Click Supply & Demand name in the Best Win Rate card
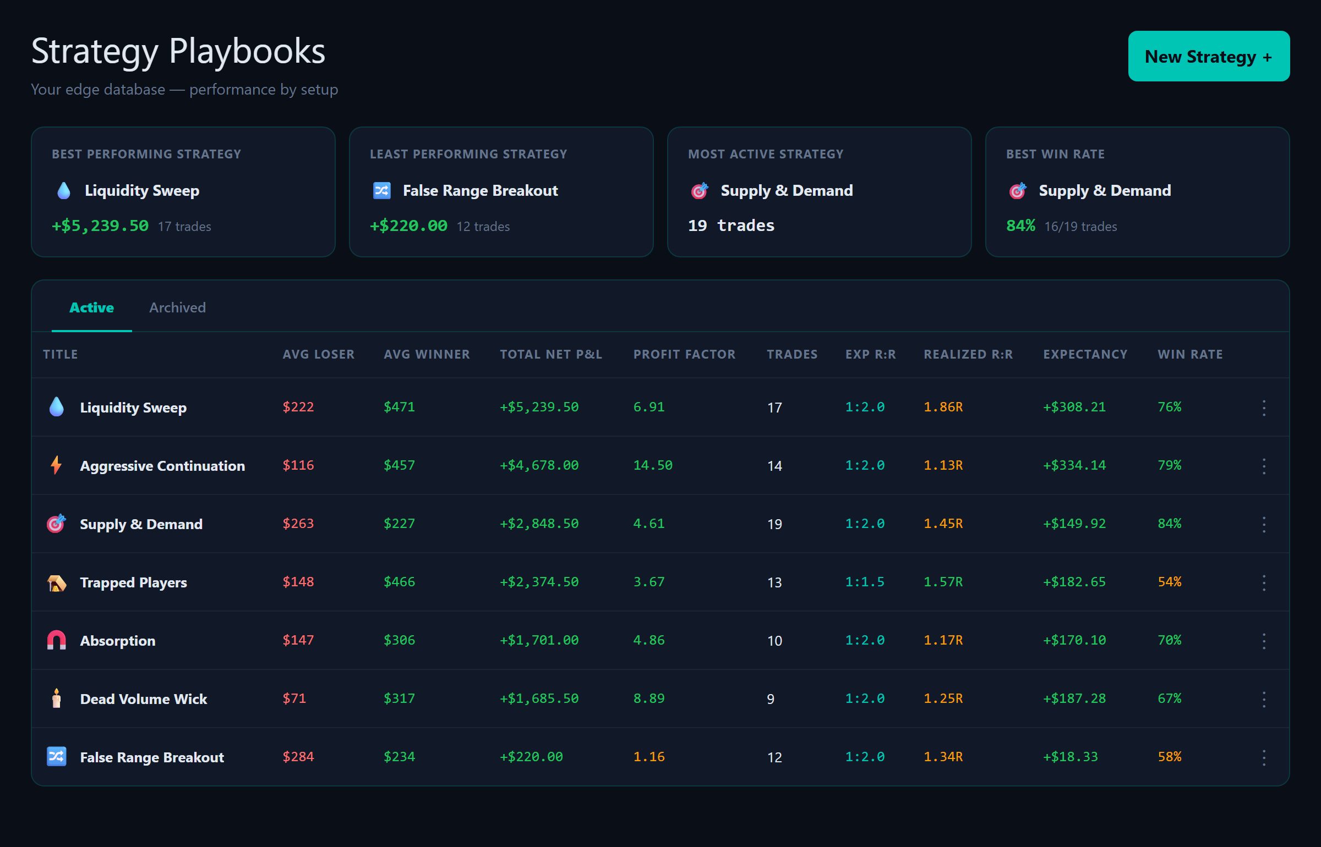Image resolution: width=1321 pixels, height=847 pixels. pyautogui.click(x=1105, y=190)
